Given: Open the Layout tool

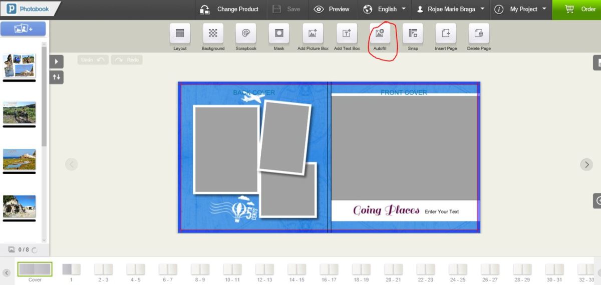Looking at the screenshot, I should tap(180, 33).
